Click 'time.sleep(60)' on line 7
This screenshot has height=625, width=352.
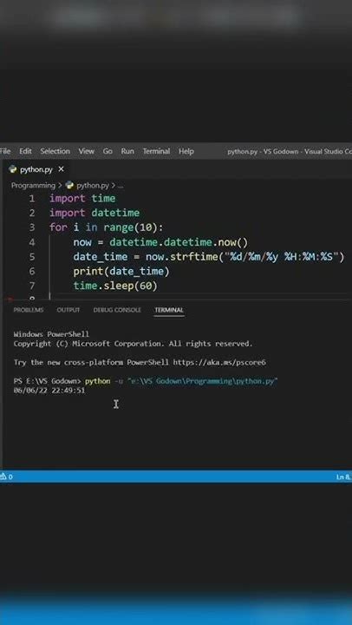click(115, 286)
